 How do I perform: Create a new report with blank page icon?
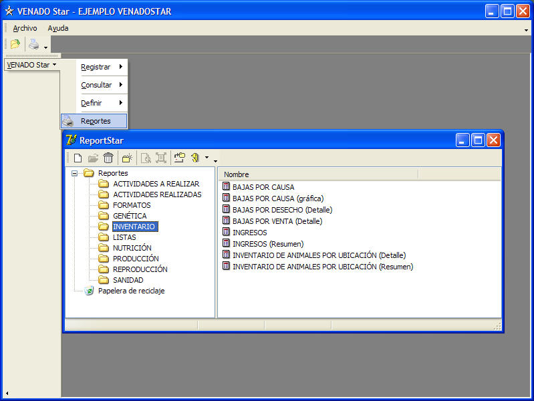[78, 158]
